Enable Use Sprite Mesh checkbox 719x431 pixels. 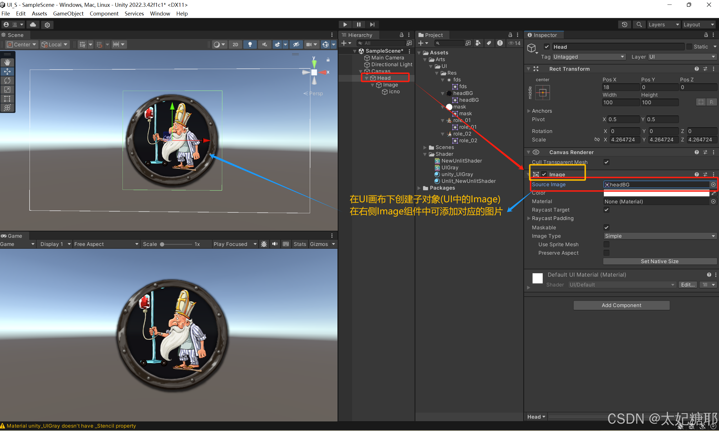606,245
